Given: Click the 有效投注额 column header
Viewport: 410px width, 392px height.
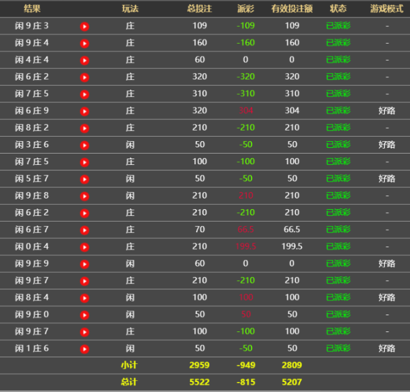Looking at the screenshot, I should coord(292,9).
